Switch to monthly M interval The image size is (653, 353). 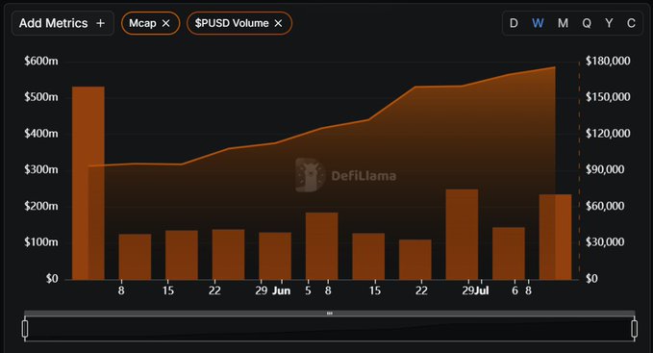click(563, 23)
